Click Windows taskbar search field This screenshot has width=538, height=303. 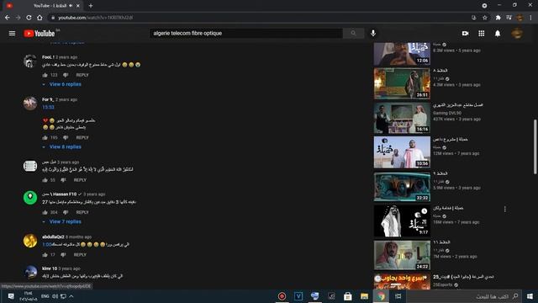(464, 296)
